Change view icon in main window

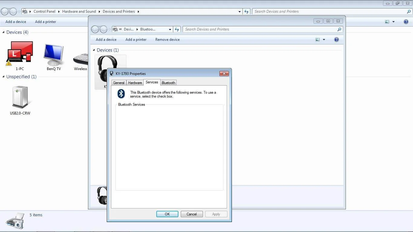click(387, 22)
